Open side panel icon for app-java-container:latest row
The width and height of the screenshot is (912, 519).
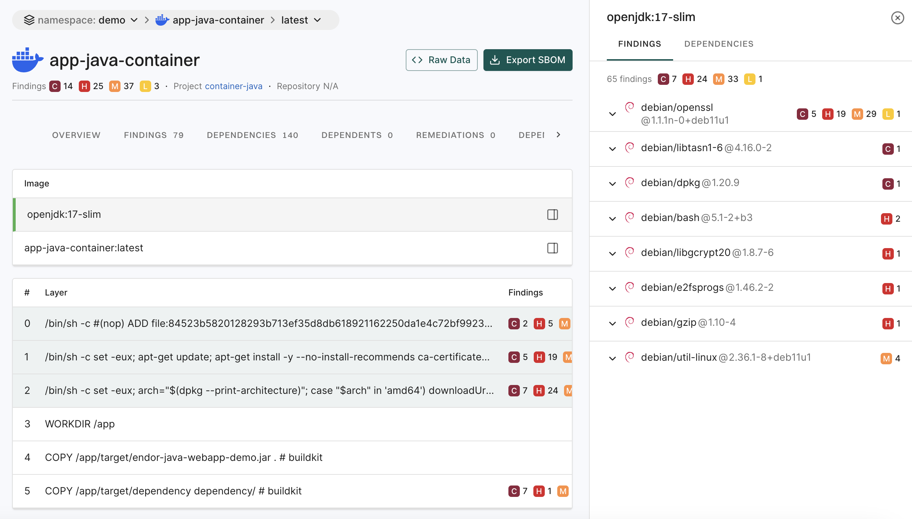(x=552, y=248)
